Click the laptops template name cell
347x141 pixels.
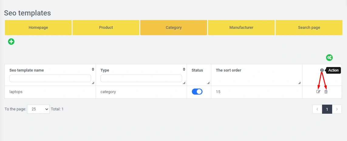pyautogui.click(x=16, y=92)
